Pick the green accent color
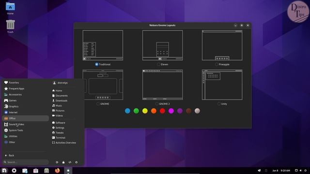The width and height of the screenshot is (310, 174). (x=136, y=111)
